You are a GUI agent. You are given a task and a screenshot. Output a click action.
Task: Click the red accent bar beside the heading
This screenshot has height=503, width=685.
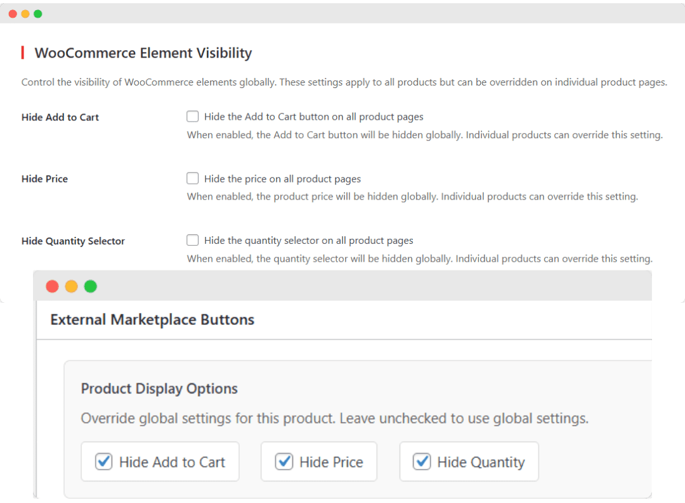(x=23, y=53)
